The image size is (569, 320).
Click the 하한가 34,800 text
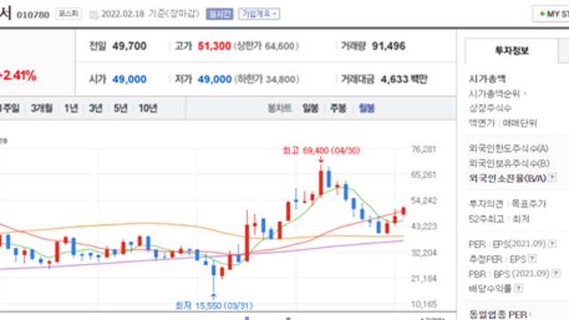267,79
